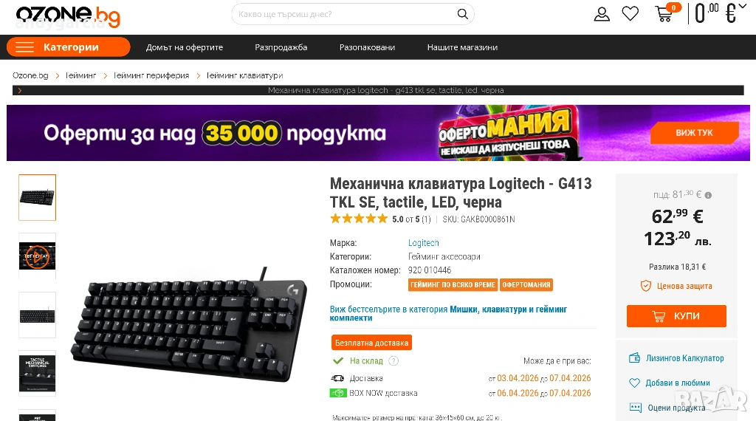Open the user account icon
The image size is (756, 421).
(x=602, y=14)
